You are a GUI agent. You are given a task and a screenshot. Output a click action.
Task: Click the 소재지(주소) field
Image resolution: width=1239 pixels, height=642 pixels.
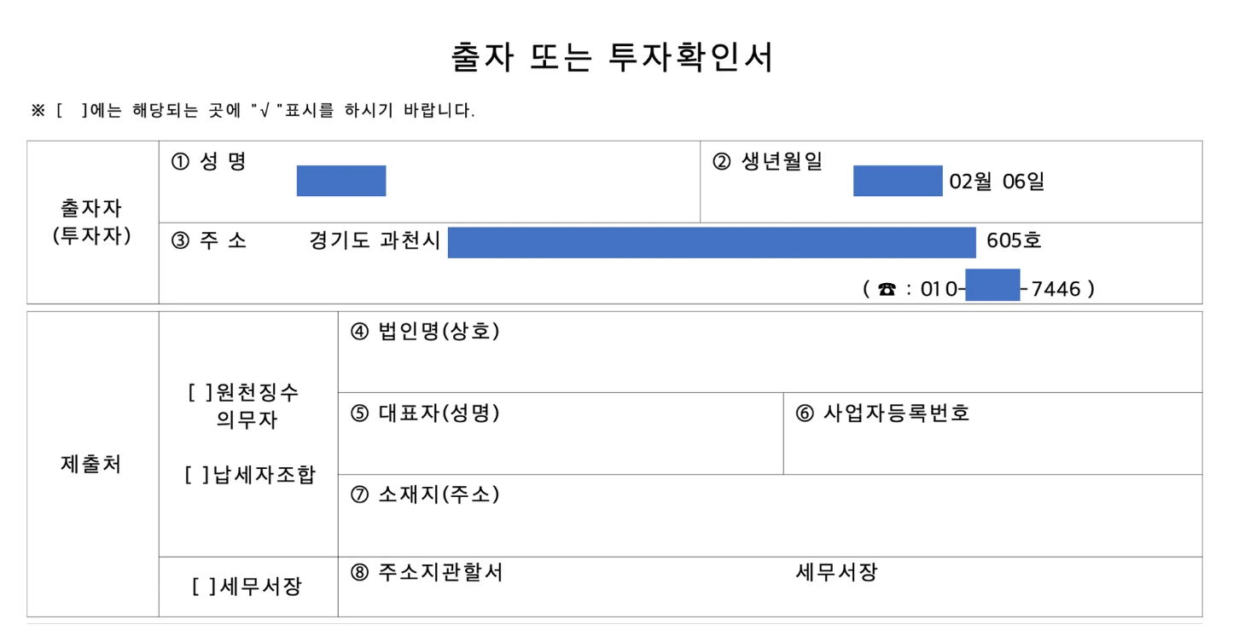(x=770, y=516)
